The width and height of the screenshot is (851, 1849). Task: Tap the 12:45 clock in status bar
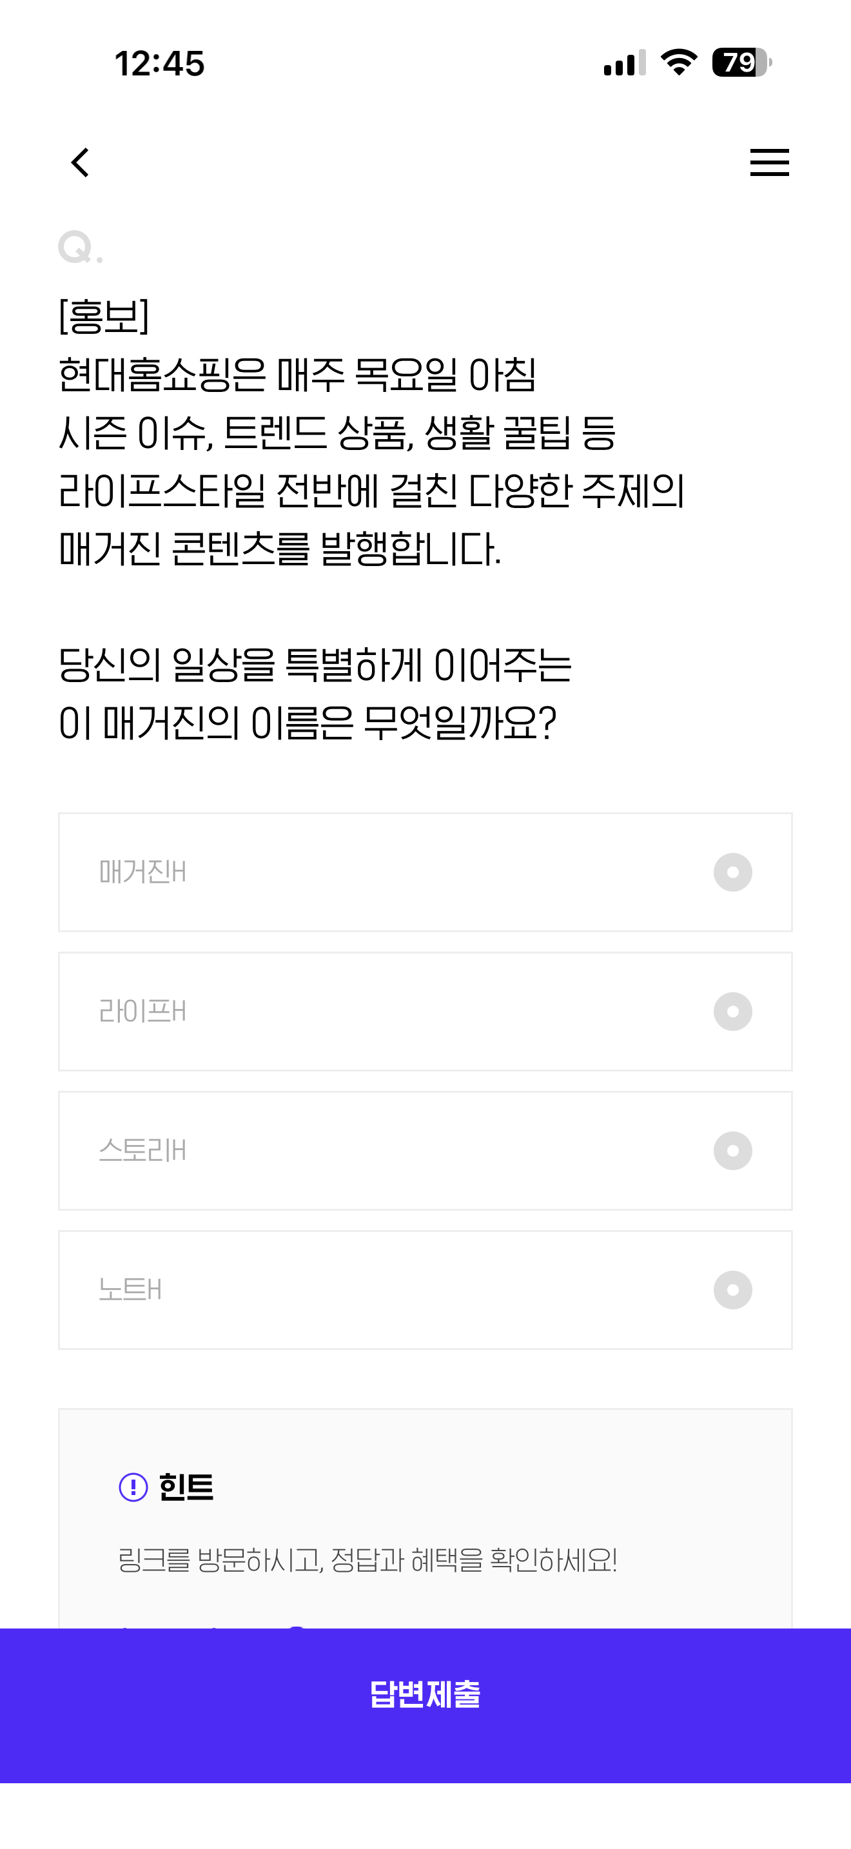tap(159, 63)
